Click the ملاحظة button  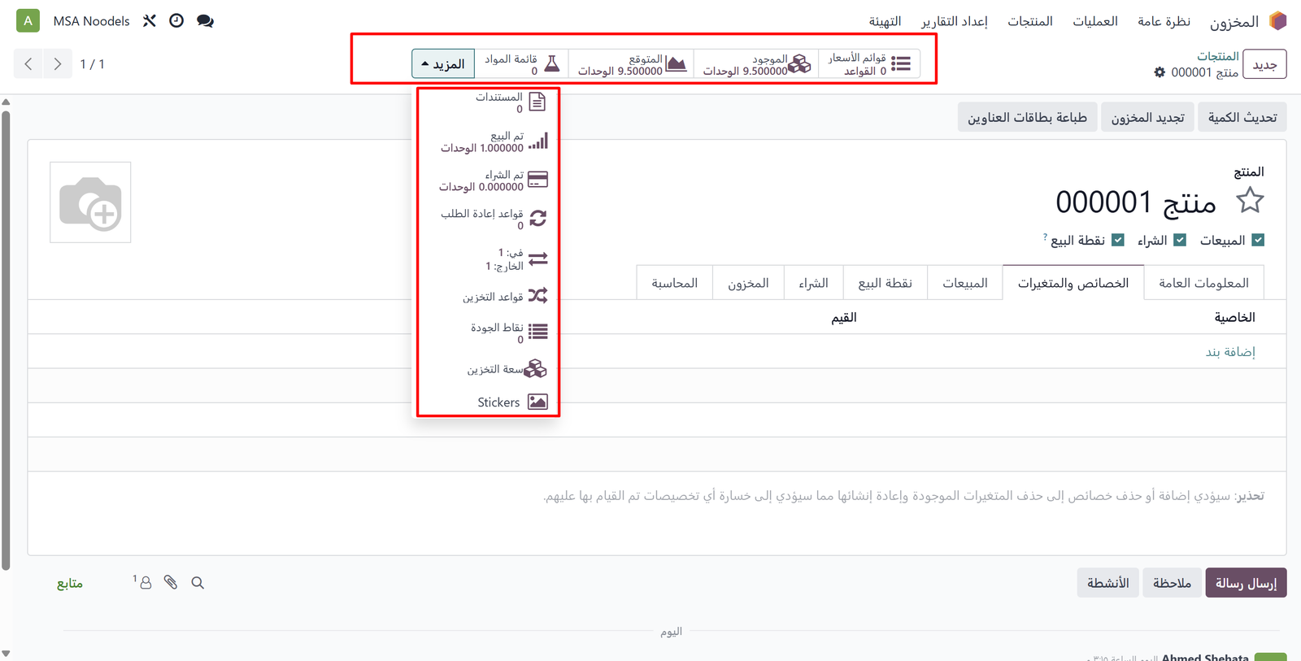click(1172, 582)
